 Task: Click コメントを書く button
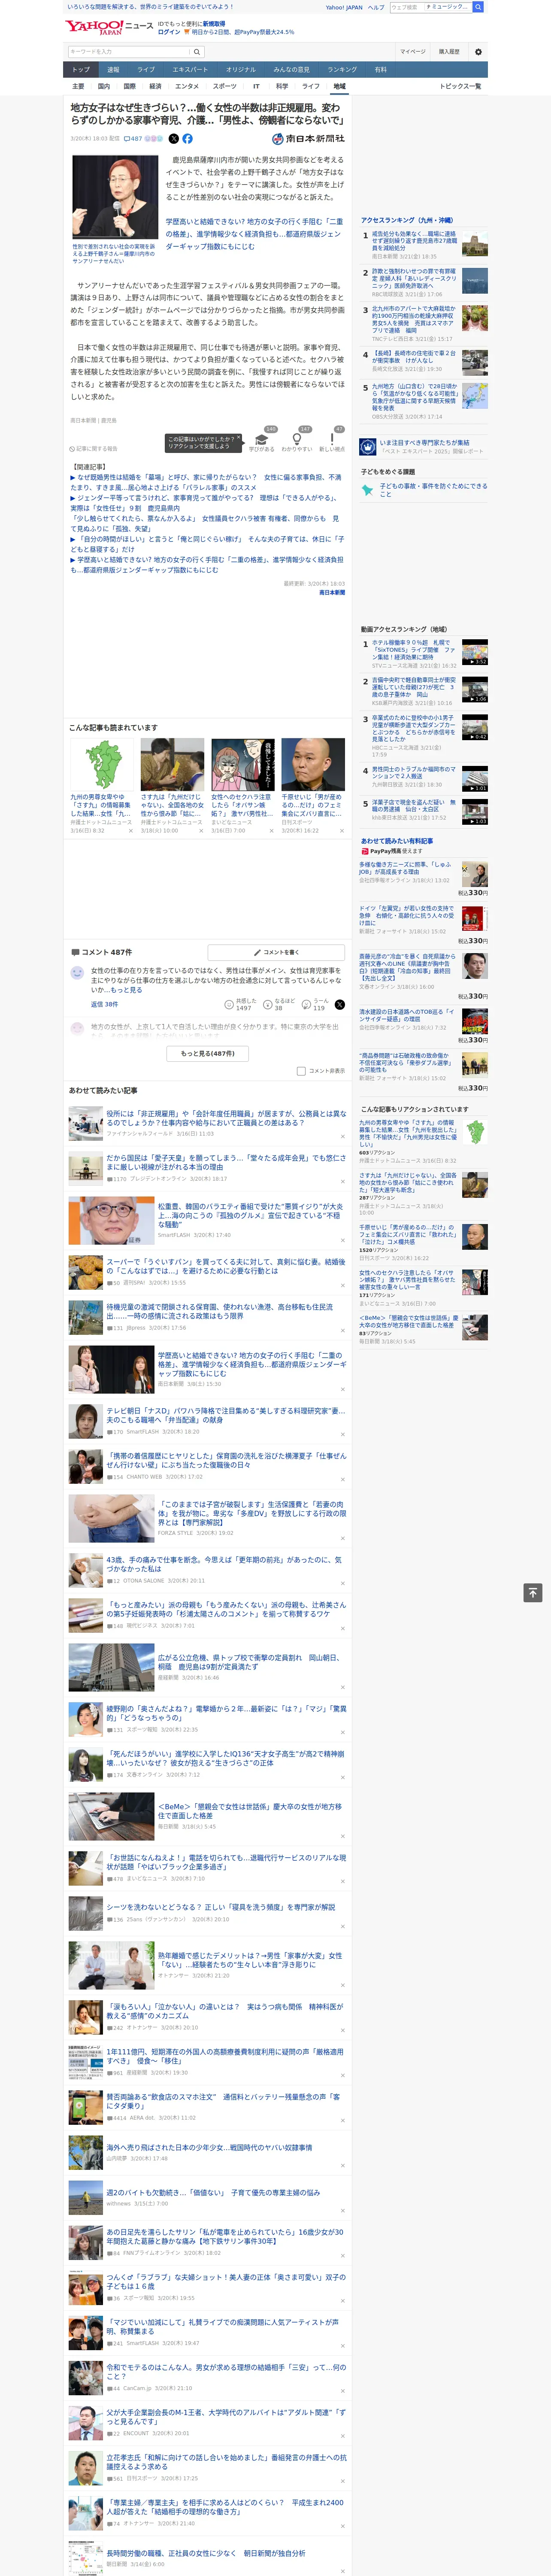[x=276, y=952]
